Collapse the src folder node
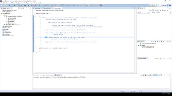Screen dimensions: 172x96 (3, 15)
